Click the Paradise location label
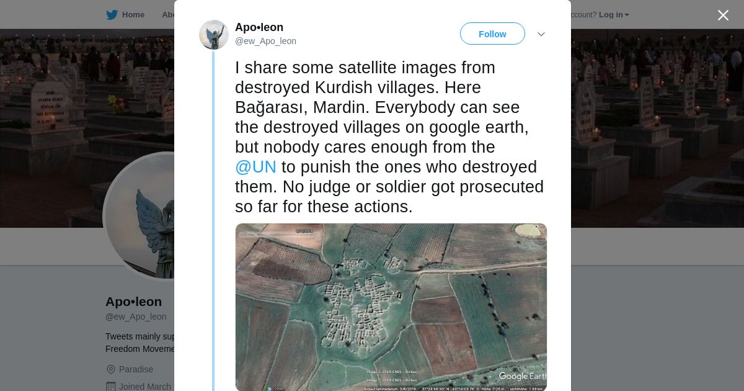The image size is (744, 391). pyautogui.click(x=136, y=369)
